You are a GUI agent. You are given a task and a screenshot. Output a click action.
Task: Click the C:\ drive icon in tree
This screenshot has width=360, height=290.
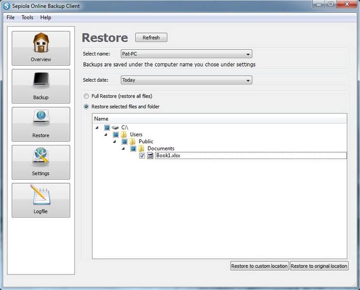pyautogui.click(x=115, y=128)
